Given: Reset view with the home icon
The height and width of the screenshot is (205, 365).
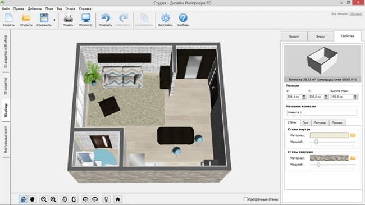Looking at the screenshot, I should tap(117, 199).
